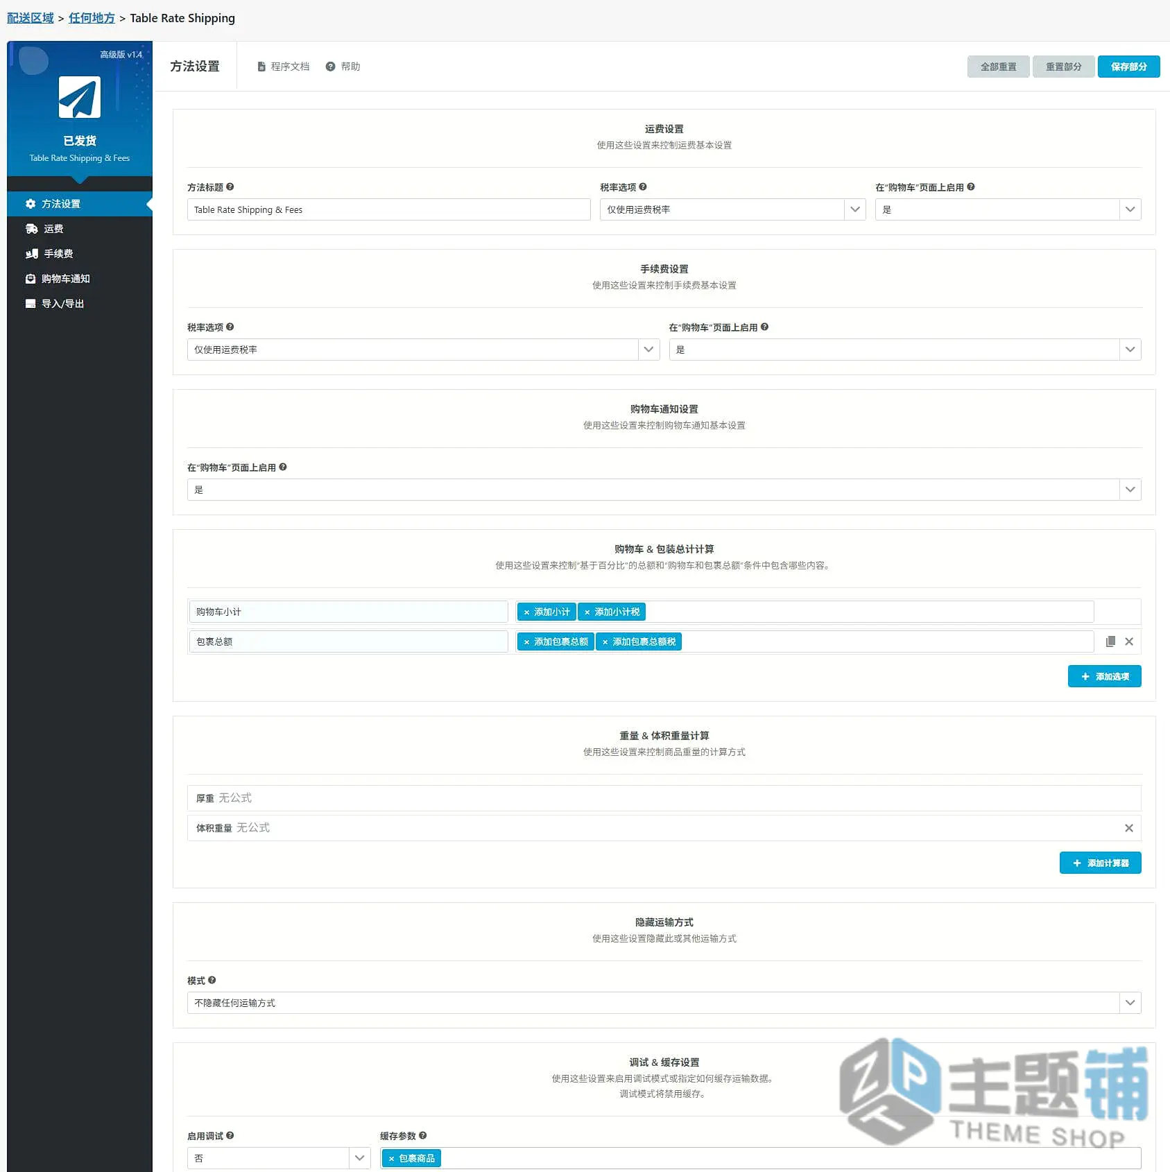1170x1172 pixels.
Task: Click help icon beside 手续费 在购物车页面上启用
Action: (x=764, y=327)
